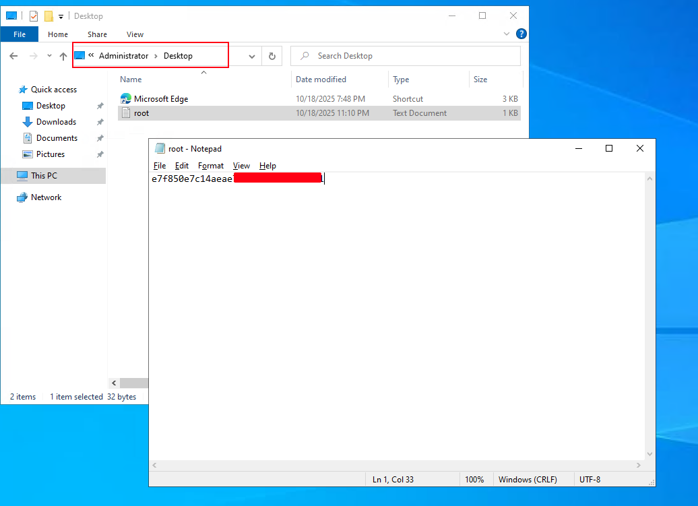This screenshot has height=506, width=698.
Task: Click the Notepad title bar icon
Action: pos(160,149)
